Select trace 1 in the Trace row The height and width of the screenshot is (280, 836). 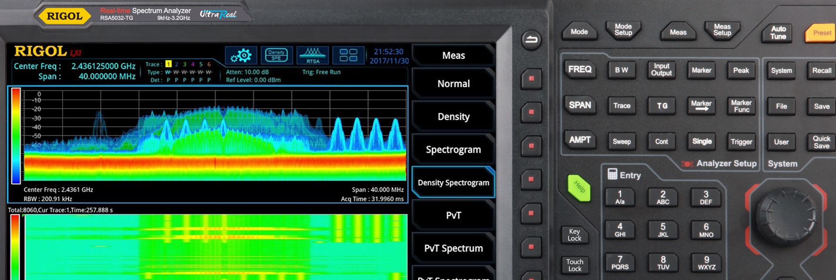tap(168, 64)
